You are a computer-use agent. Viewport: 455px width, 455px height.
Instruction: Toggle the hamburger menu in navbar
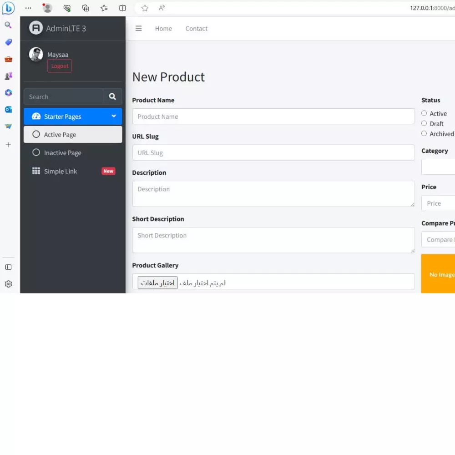[139, 28]
